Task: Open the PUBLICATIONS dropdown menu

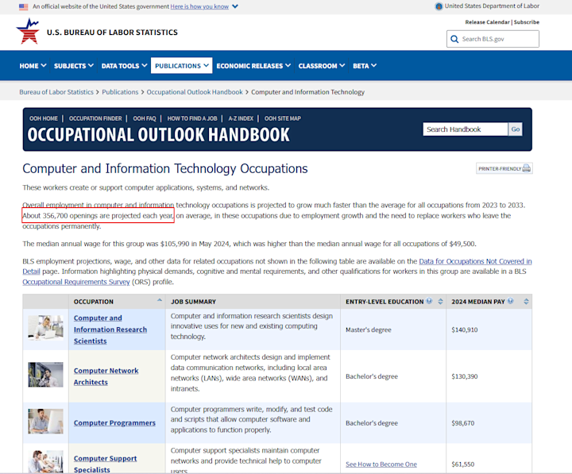Action: pyautogui.click(x=182, y=66)
